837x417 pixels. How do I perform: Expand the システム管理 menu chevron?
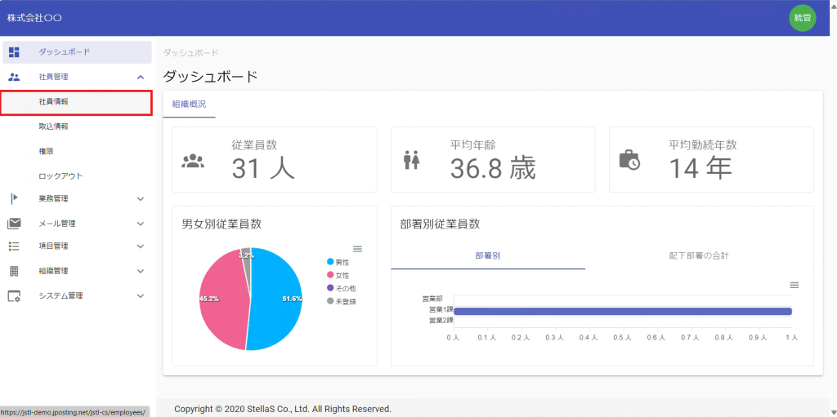(x=140, y=296)
